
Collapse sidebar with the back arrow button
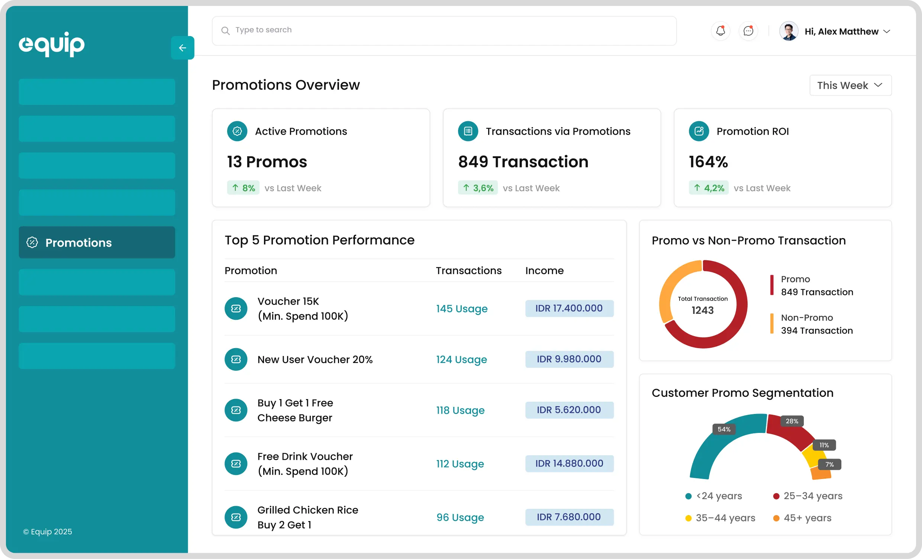click(x=183, y=48)
